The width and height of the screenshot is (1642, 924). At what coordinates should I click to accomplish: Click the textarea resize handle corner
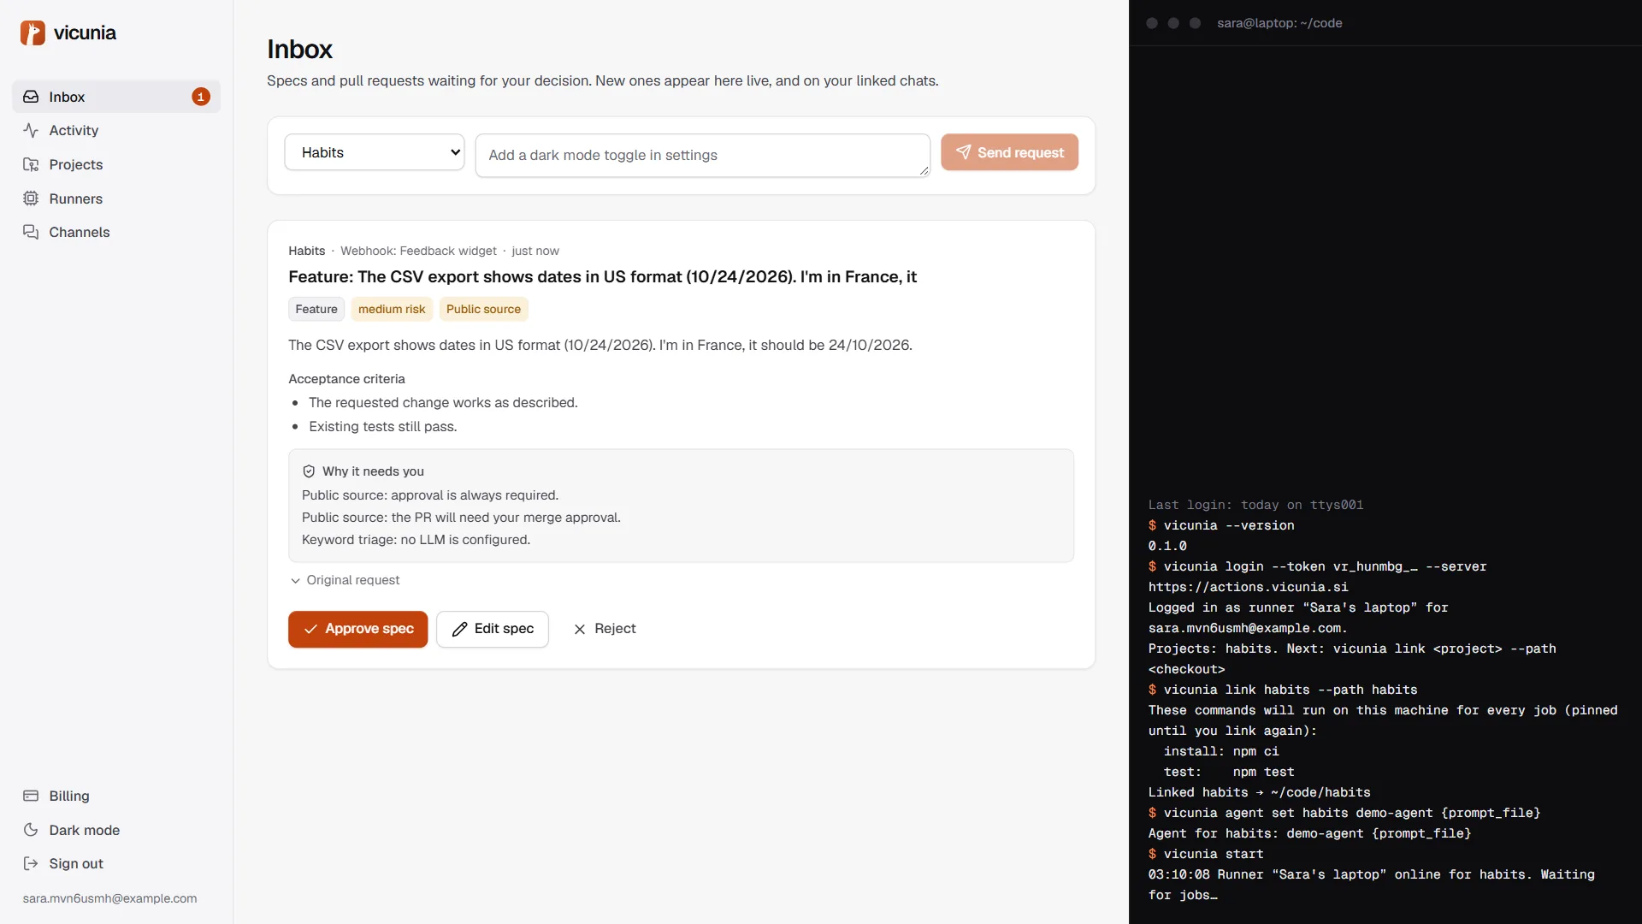coord(924,171)
